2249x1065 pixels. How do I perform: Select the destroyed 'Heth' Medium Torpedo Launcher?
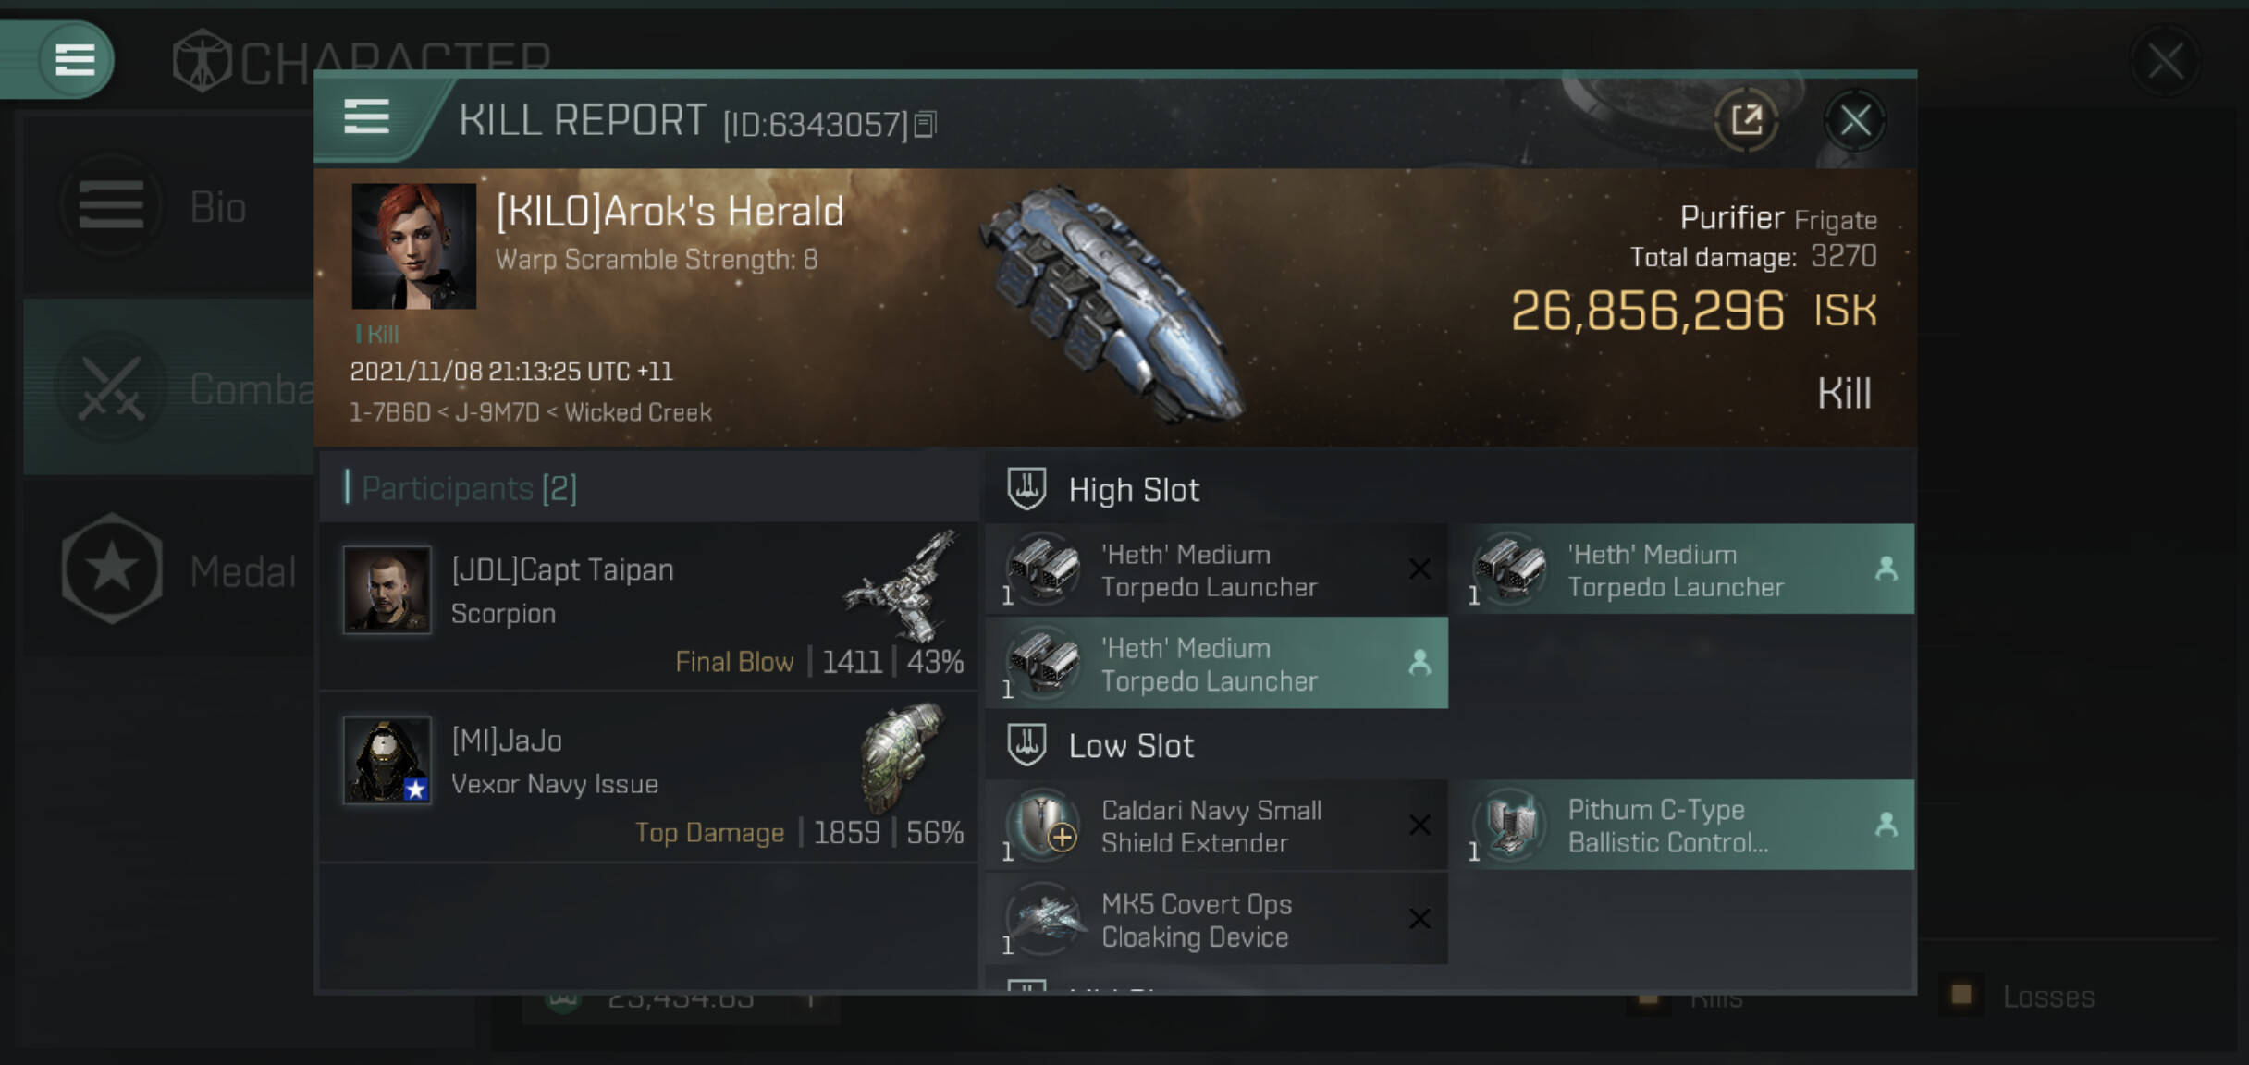[x=1216, y=569]
